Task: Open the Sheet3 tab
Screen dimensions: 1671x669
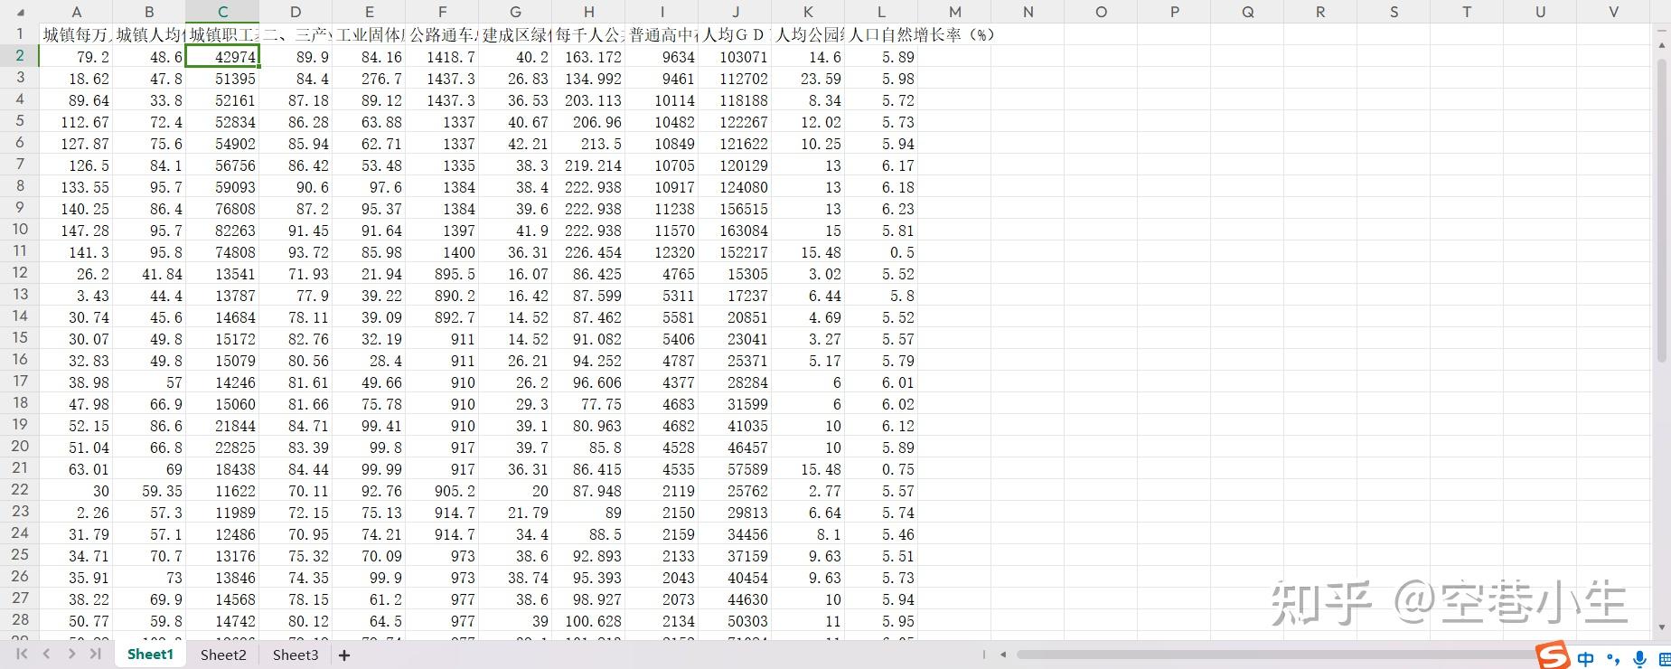Action: (x=296, y=655)
